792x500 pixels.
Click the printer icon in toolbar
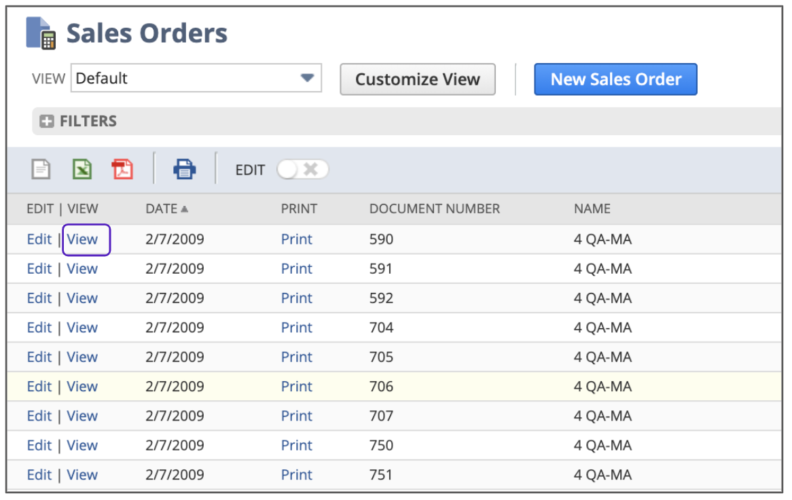(185, 168)
